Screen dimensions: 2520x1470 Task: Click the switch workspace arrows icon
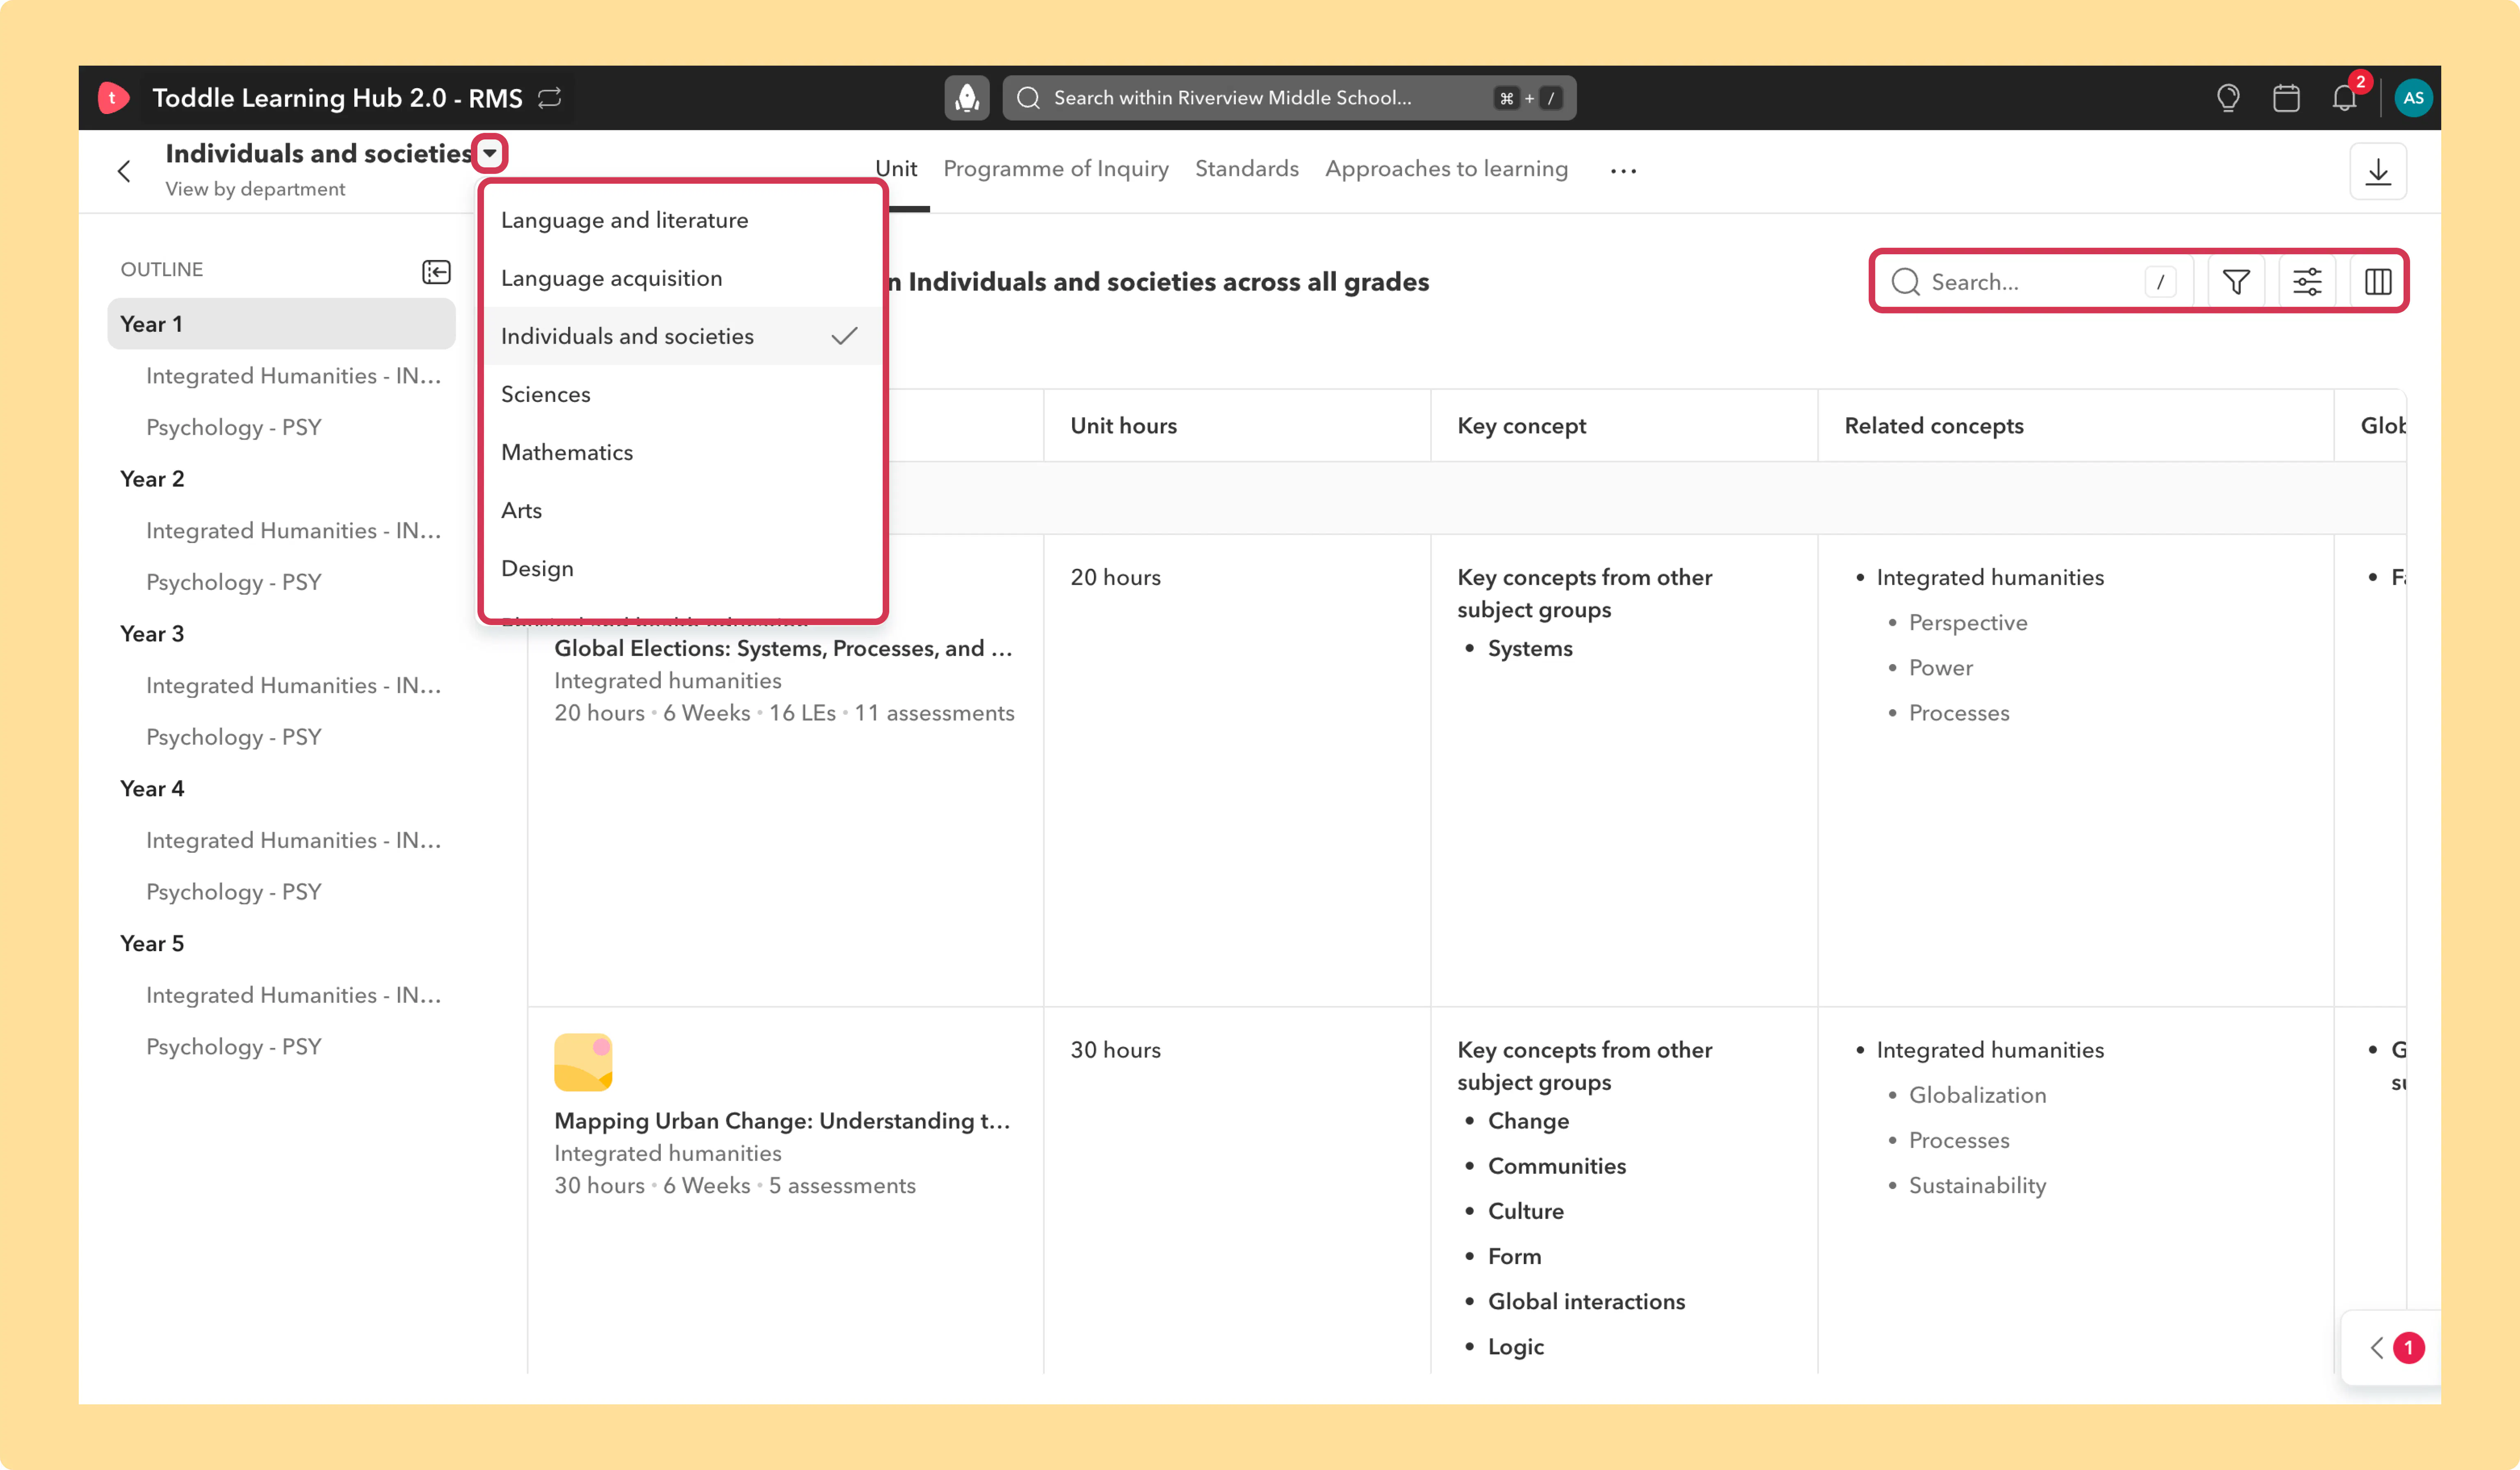coord(550,98)
